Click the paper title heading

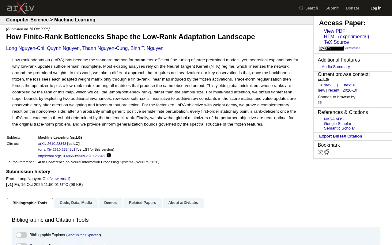[130, 37]
